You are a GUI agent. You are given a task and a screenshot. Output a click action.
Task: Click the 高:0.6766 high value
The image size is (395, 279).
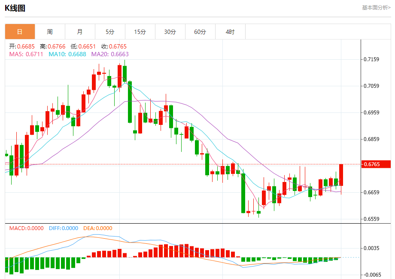click(53, 46)
